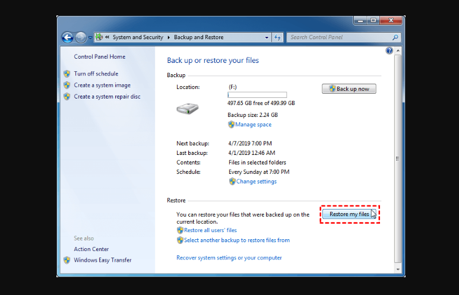Viewport: 459px width, 295px height.
Task: Open Windows Easy Transfer link
Action: [x=103, y=260]
